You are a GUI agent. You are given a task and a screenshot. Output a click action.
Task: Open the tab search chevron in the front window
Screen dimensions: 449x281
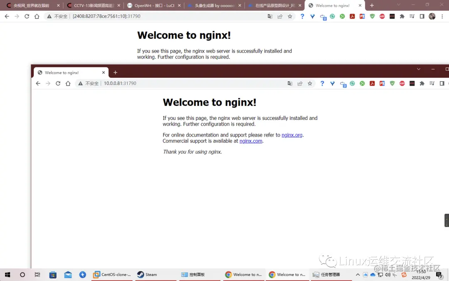418,69
